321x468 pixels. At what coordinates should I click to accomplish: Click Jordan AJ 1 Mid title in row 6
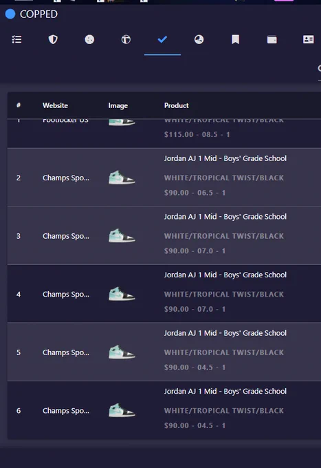click(x=225, y=392)
